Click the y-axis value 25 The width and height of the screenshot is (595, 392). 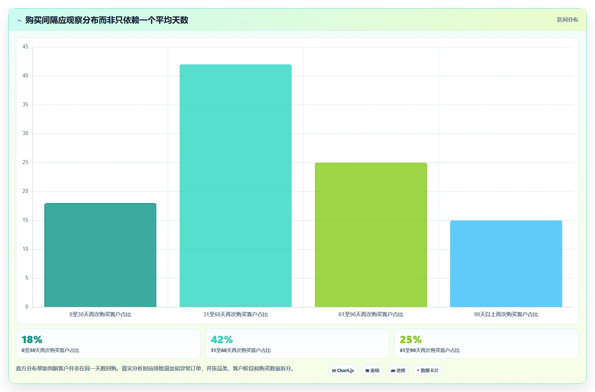click(25, 162)
